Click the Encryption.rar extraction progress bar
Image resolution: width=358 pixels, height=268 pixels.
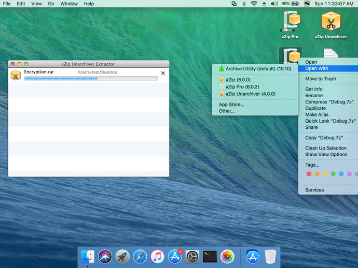coord(91,79)
